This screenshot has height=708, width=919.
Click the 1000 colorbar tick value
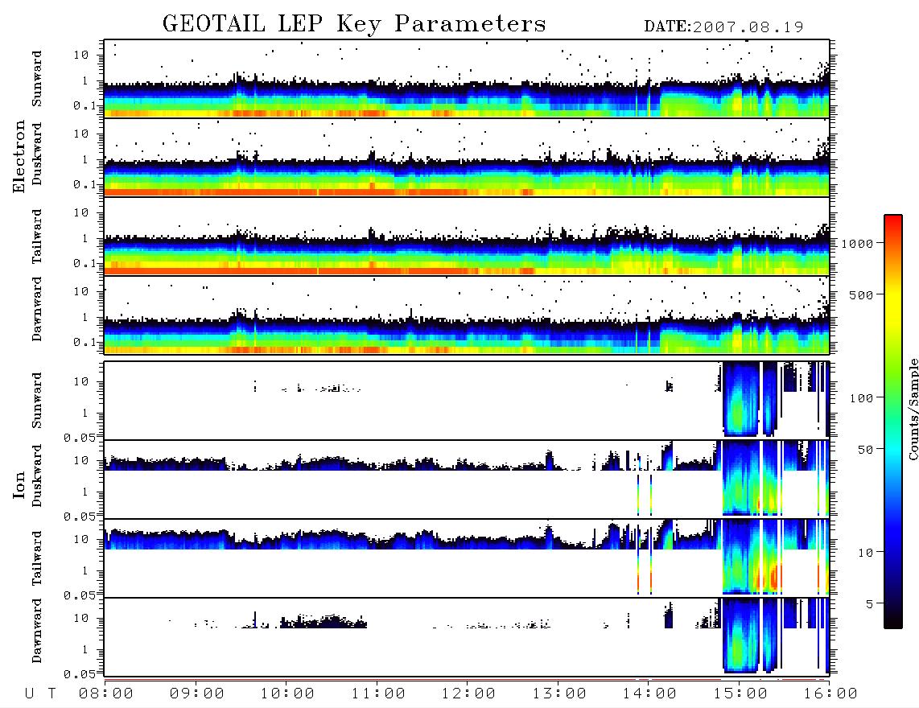pyautogui.click(x=858, y=244)
